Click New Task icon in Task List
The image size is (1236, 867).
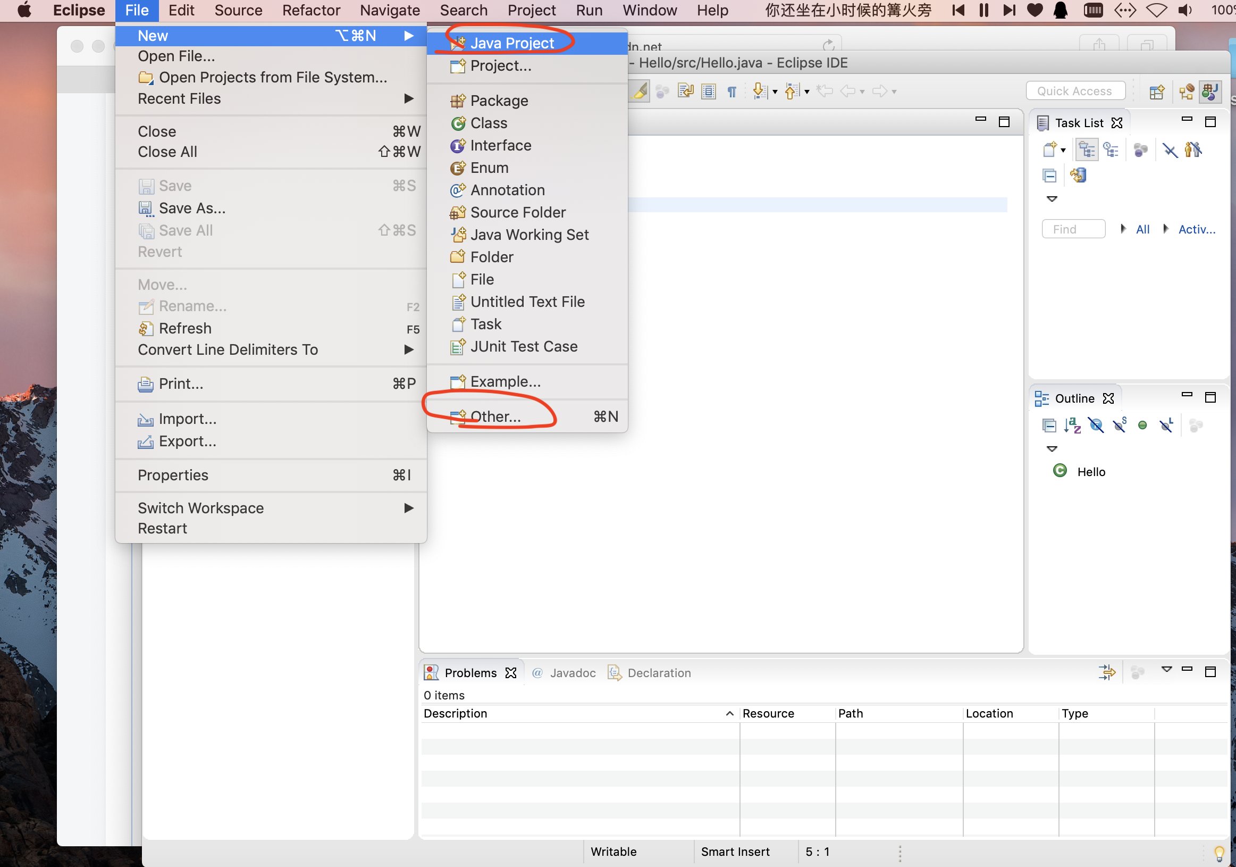click(x=1050, y=149)
